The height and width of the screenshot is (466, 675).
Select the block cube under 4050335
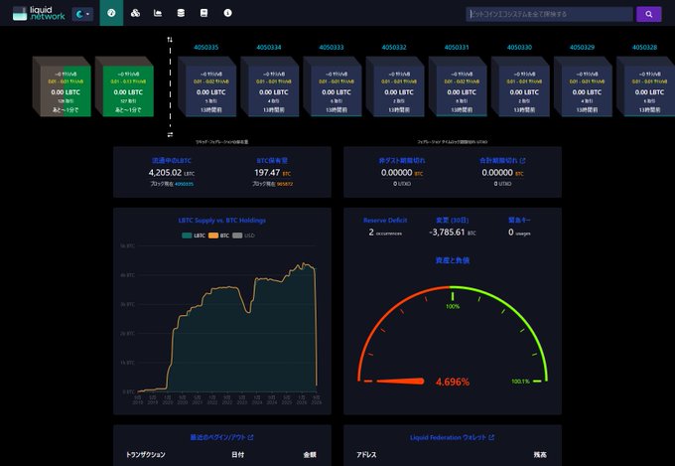click(207, 86)
